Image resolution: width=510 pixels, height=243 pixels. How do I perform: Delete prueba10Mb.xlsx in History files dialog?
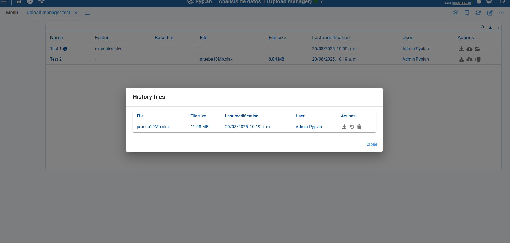(x=359, y=127)
